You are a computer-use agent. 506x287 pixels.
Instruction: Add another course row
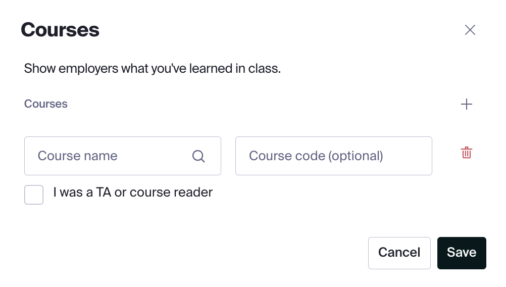click(467, 105)
